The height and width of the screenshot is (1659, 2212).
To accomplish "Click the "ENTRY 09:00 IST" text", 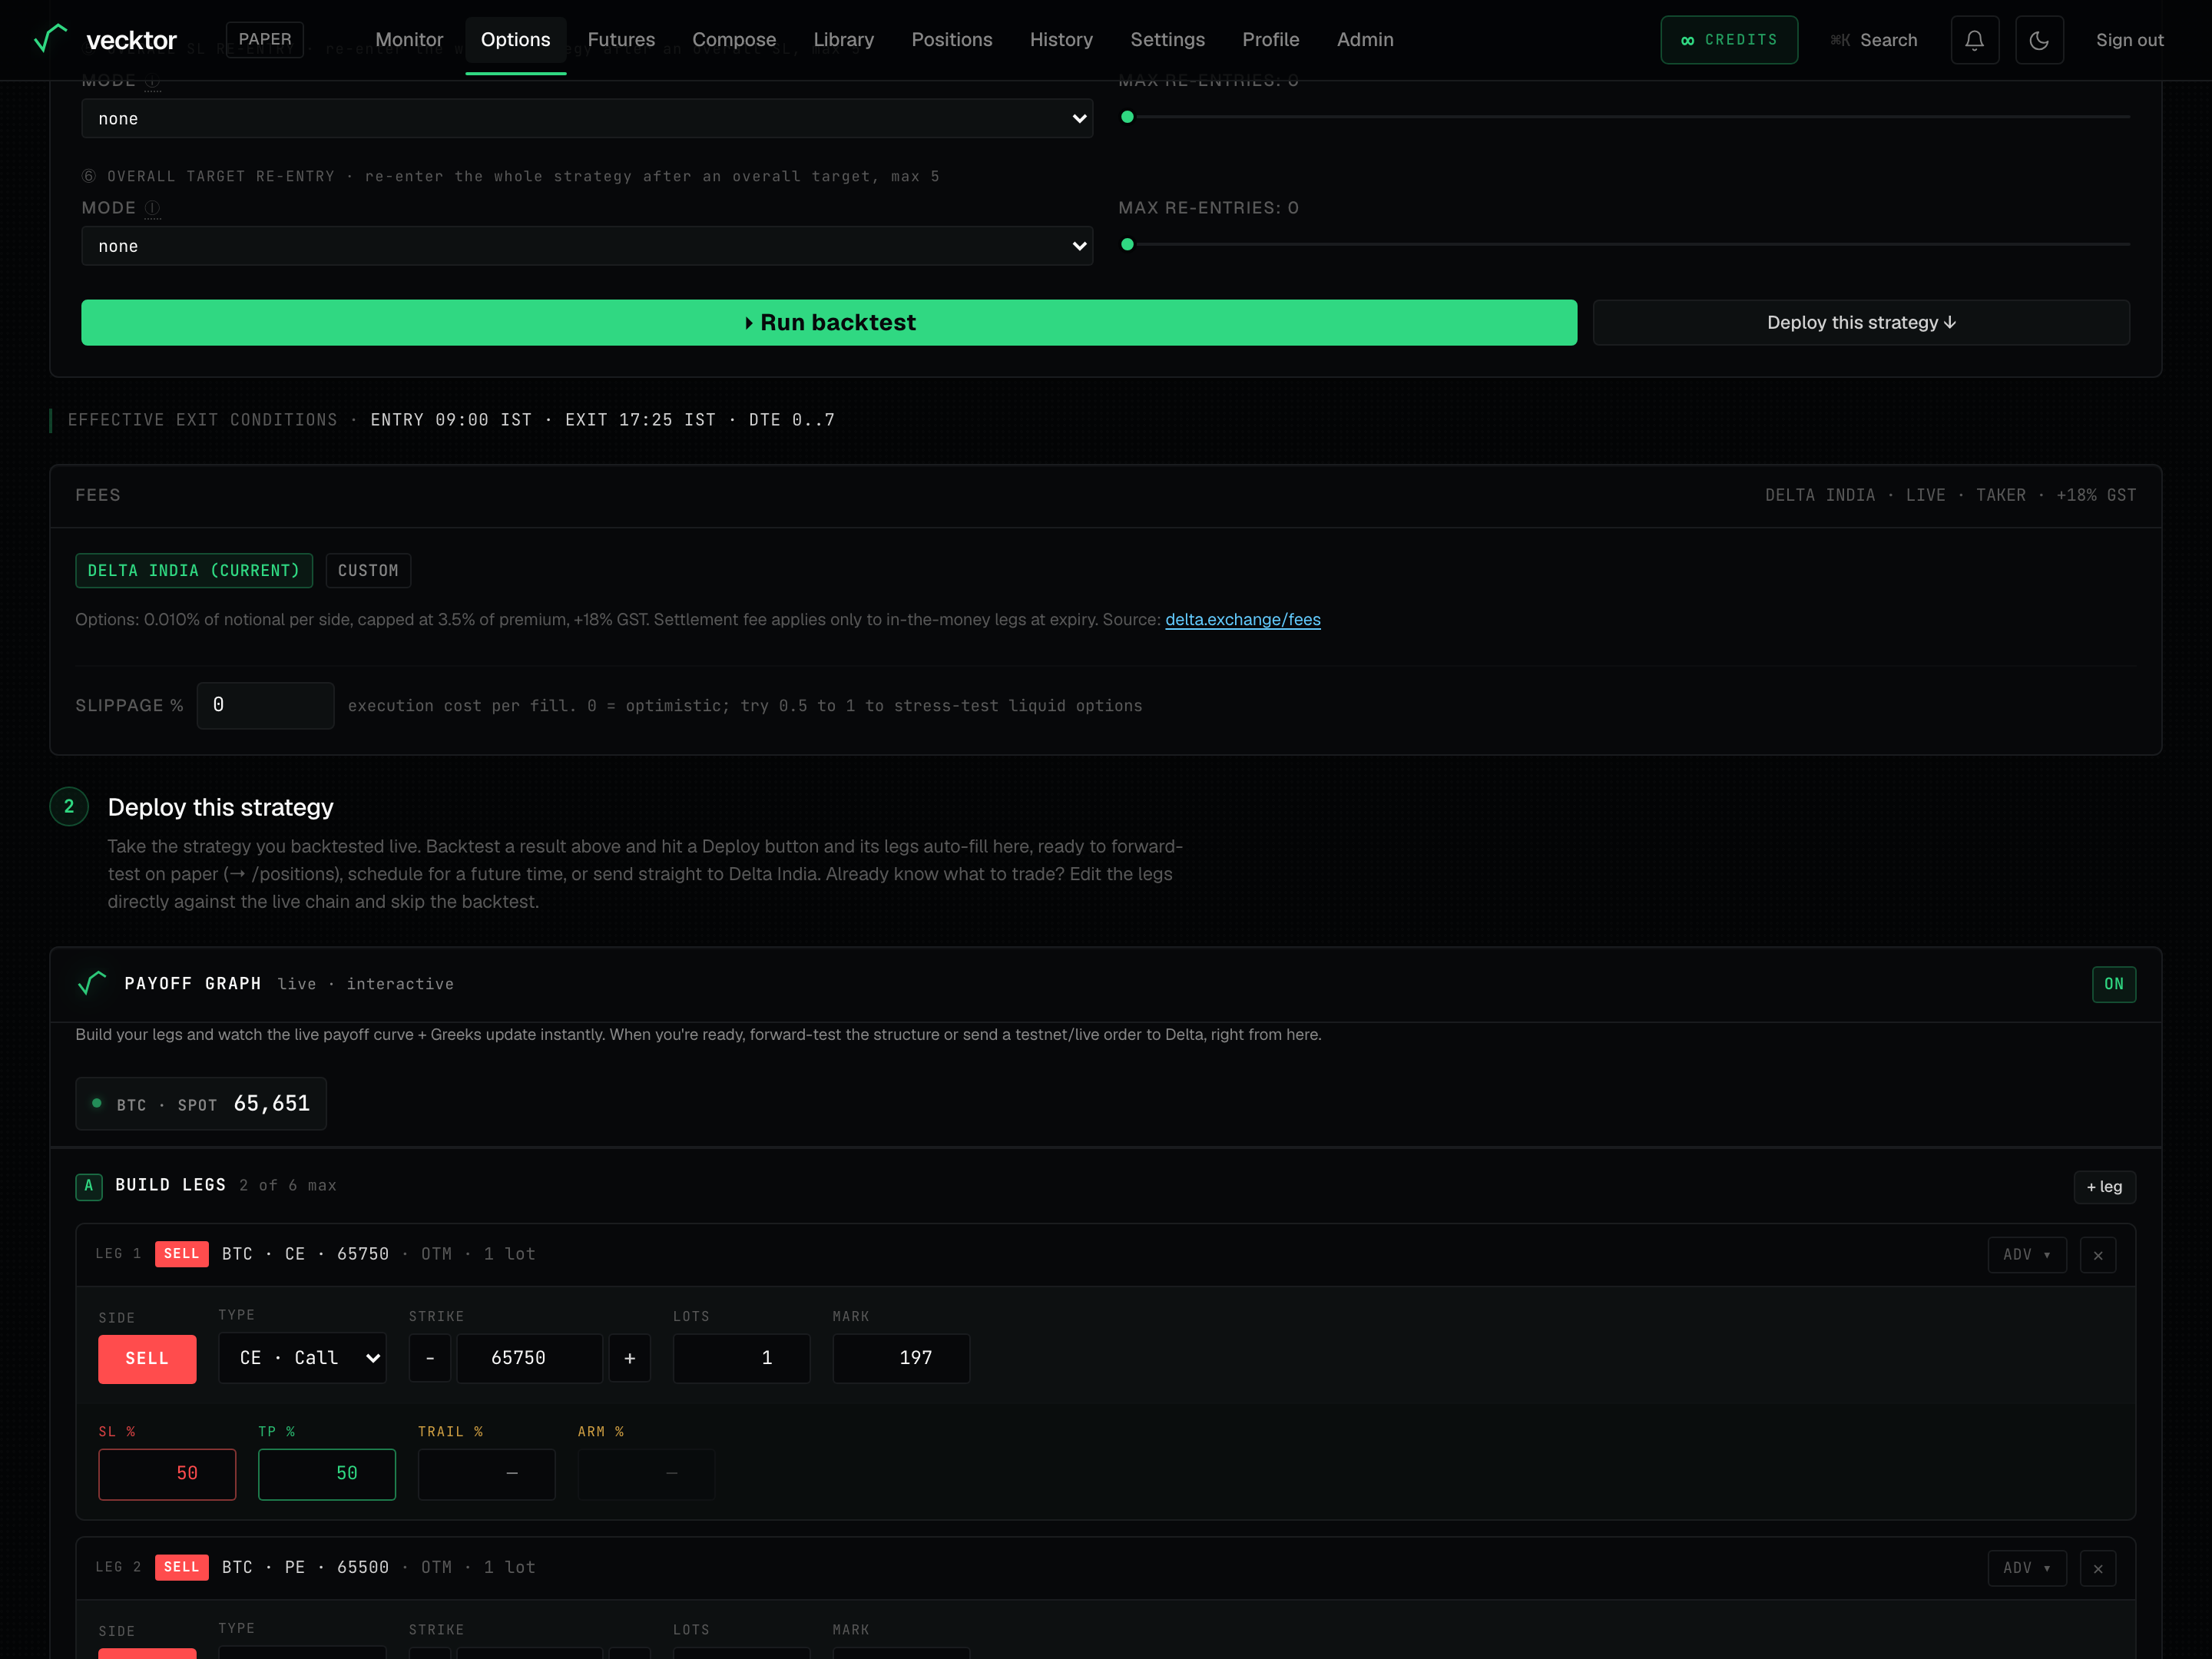I will tap(451, 420).
